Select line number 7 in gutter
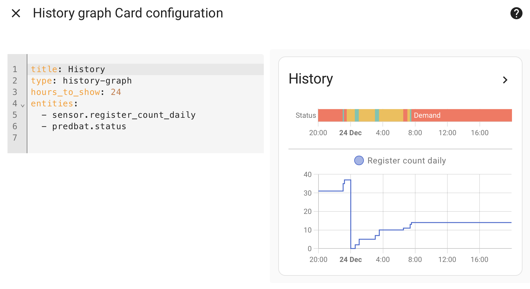 tap(15, 138)
